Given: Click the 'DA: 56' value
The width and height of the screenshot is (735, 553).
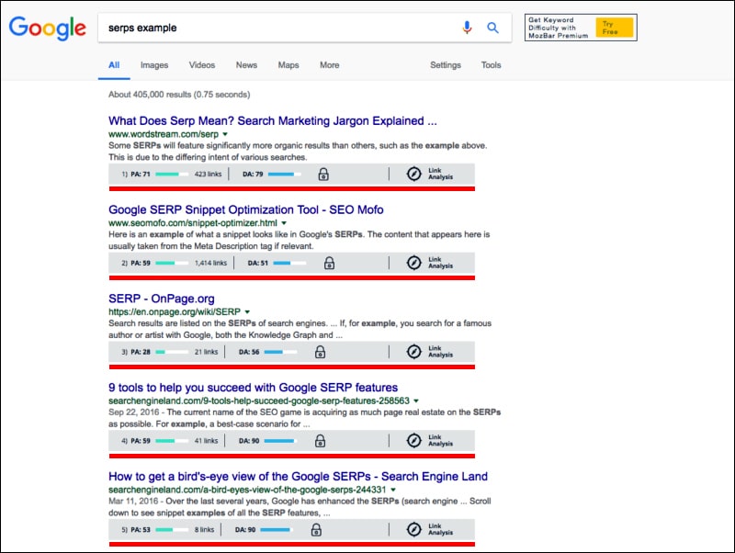Looking at the screenshot, I should [249, 352].
